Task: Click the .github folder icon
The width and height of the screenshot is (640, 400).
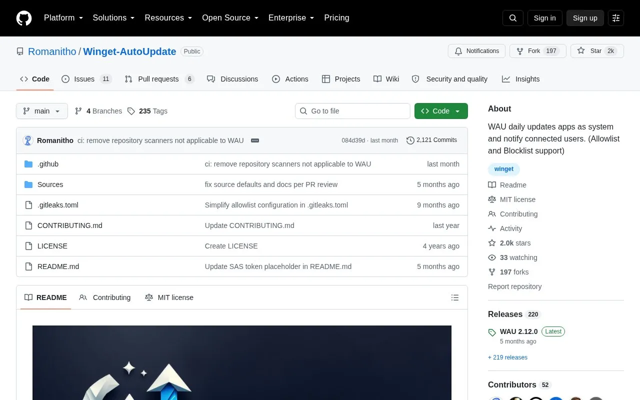Action: click(28, 164)
